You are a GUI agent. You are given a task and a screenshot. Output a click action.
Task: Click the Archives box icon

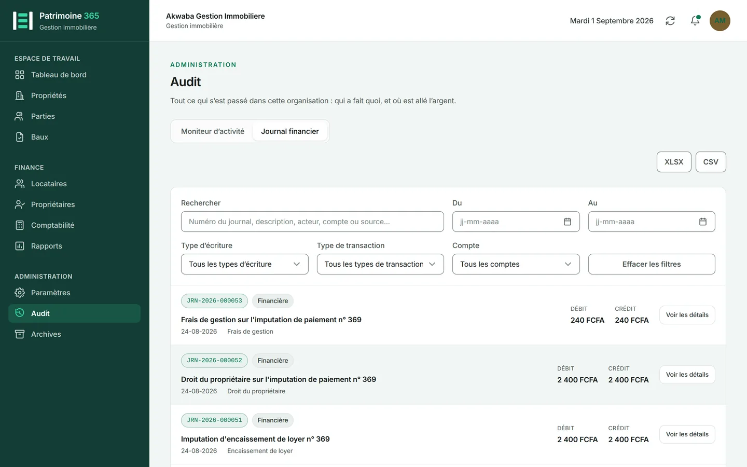pyautogui.click(x=20, y=334)
